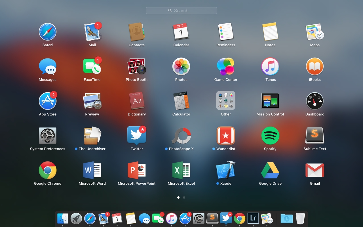Open Finder from the Dock
The image size is (363, 227).
pyautogui.click(x=63, y=219)
